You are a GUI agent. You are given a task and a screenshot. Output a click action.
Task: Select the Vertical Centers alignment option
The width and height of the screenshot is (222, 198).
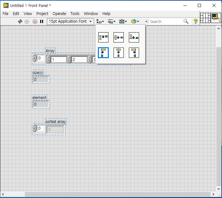(119, 37)
